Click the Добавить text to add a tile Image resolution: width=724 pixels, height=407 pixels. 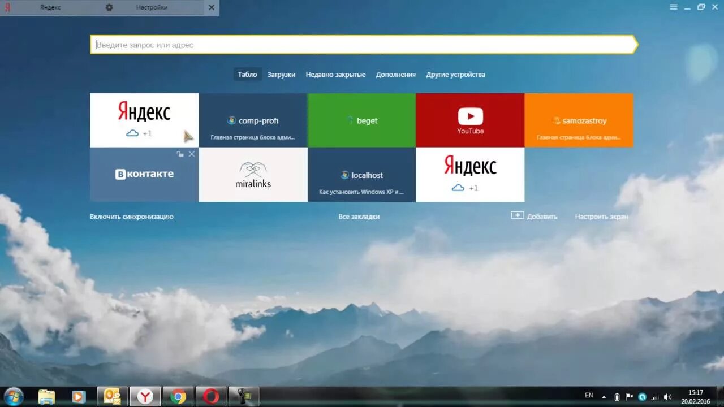[542, 217]
